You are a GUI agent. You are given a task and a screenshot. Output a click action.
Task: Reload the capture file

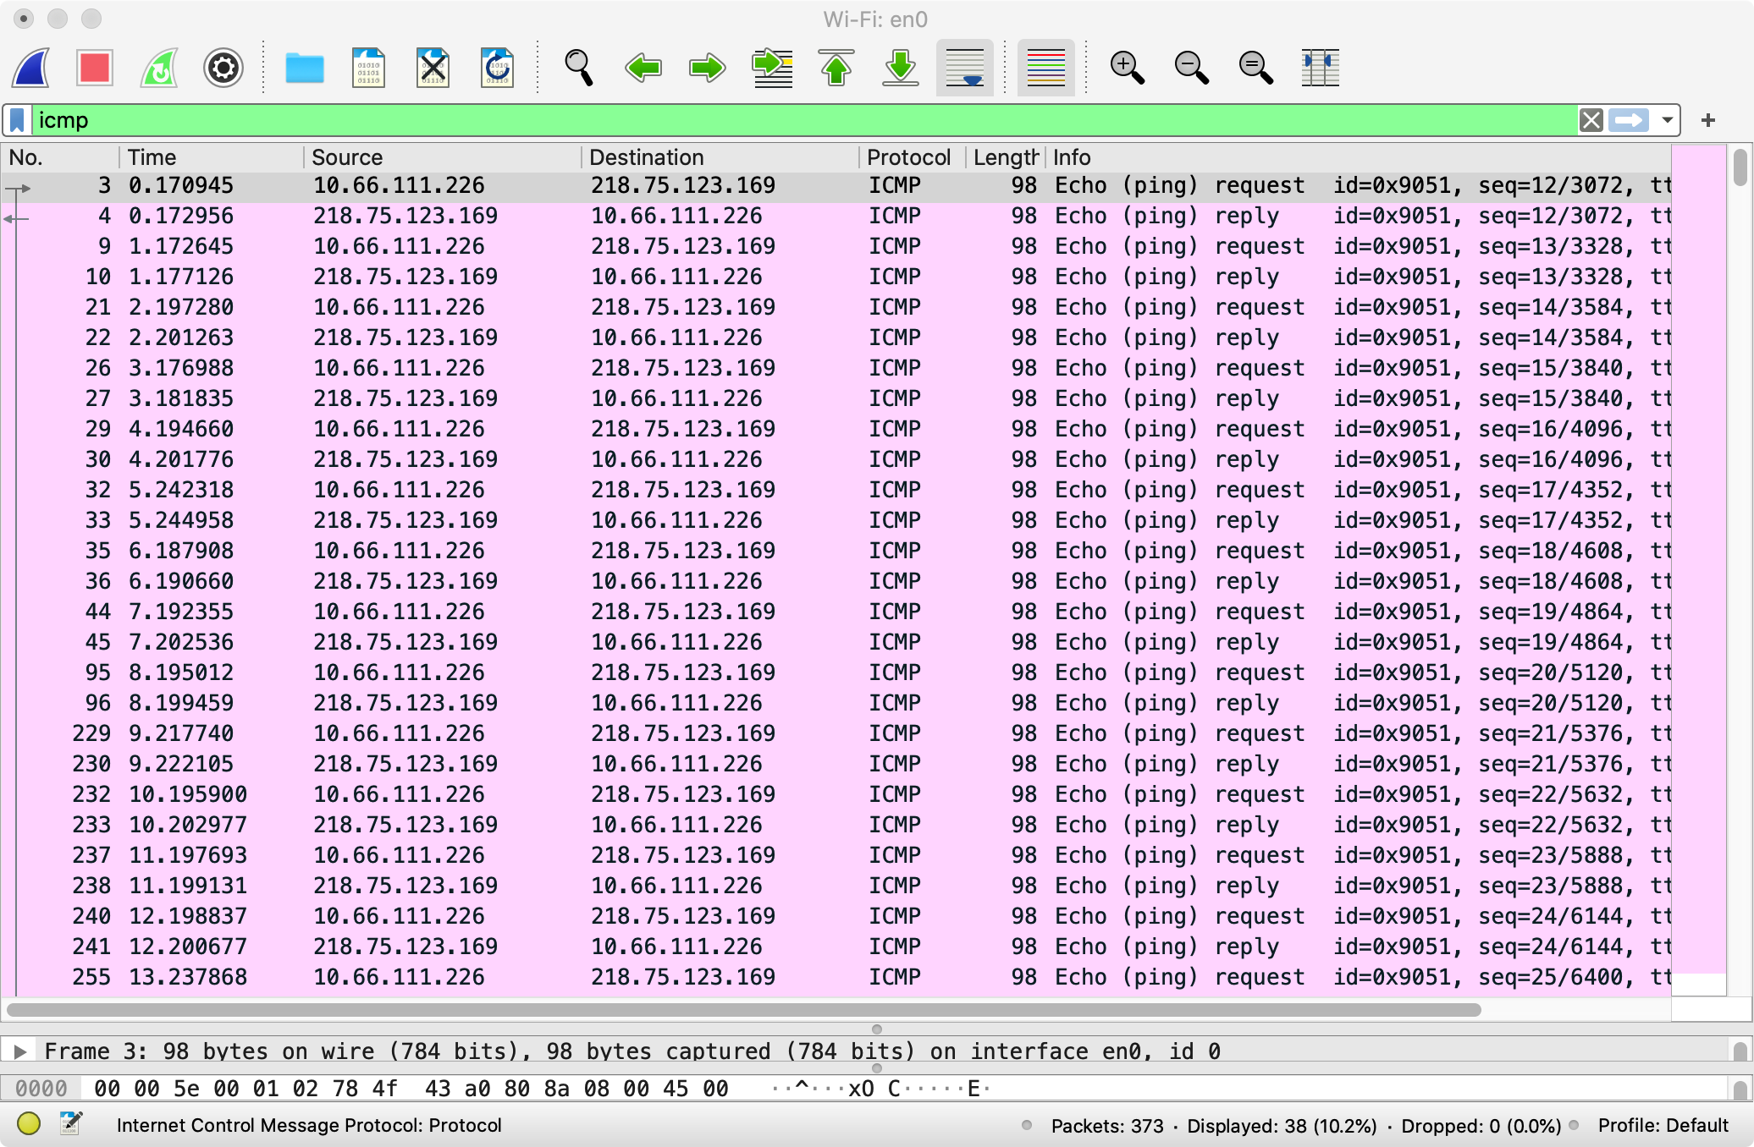(497, 68)
